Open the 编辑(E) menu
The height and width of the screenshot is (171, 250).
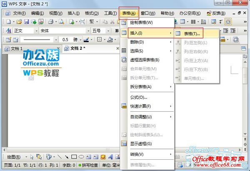tap(37, 13)
